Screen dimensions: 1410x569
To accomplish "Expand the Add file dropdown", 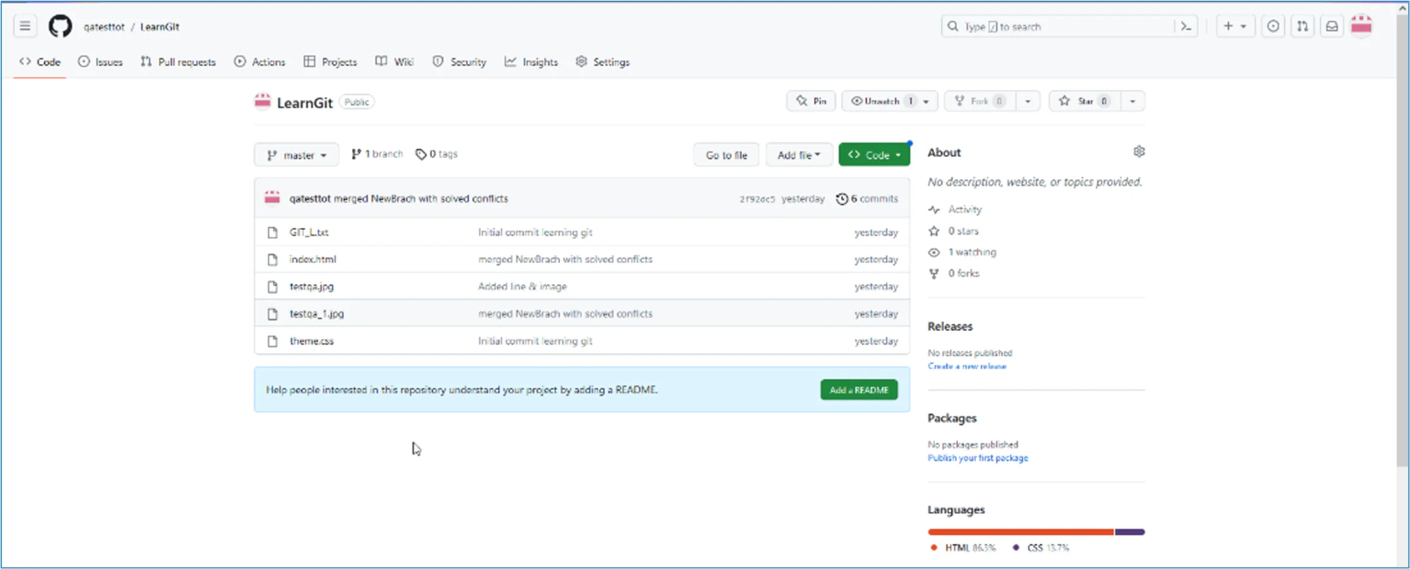I will [799, 154].
